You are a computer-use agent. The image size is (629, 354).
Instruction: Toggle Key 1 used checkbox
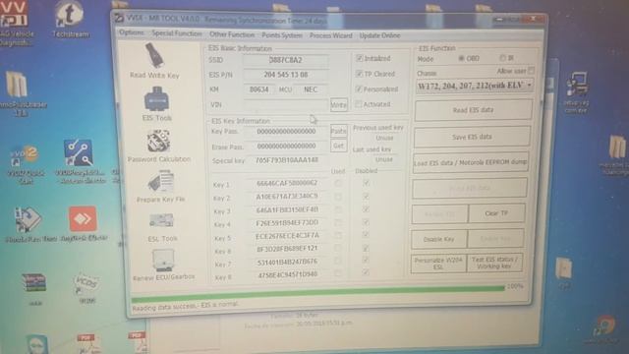pos(338,184)
